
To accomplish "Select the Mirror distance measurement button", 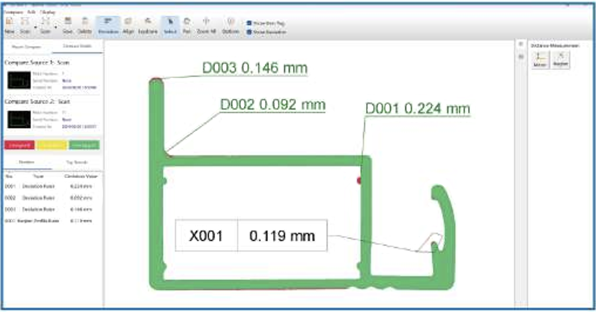I will click(x=540, y=60).
